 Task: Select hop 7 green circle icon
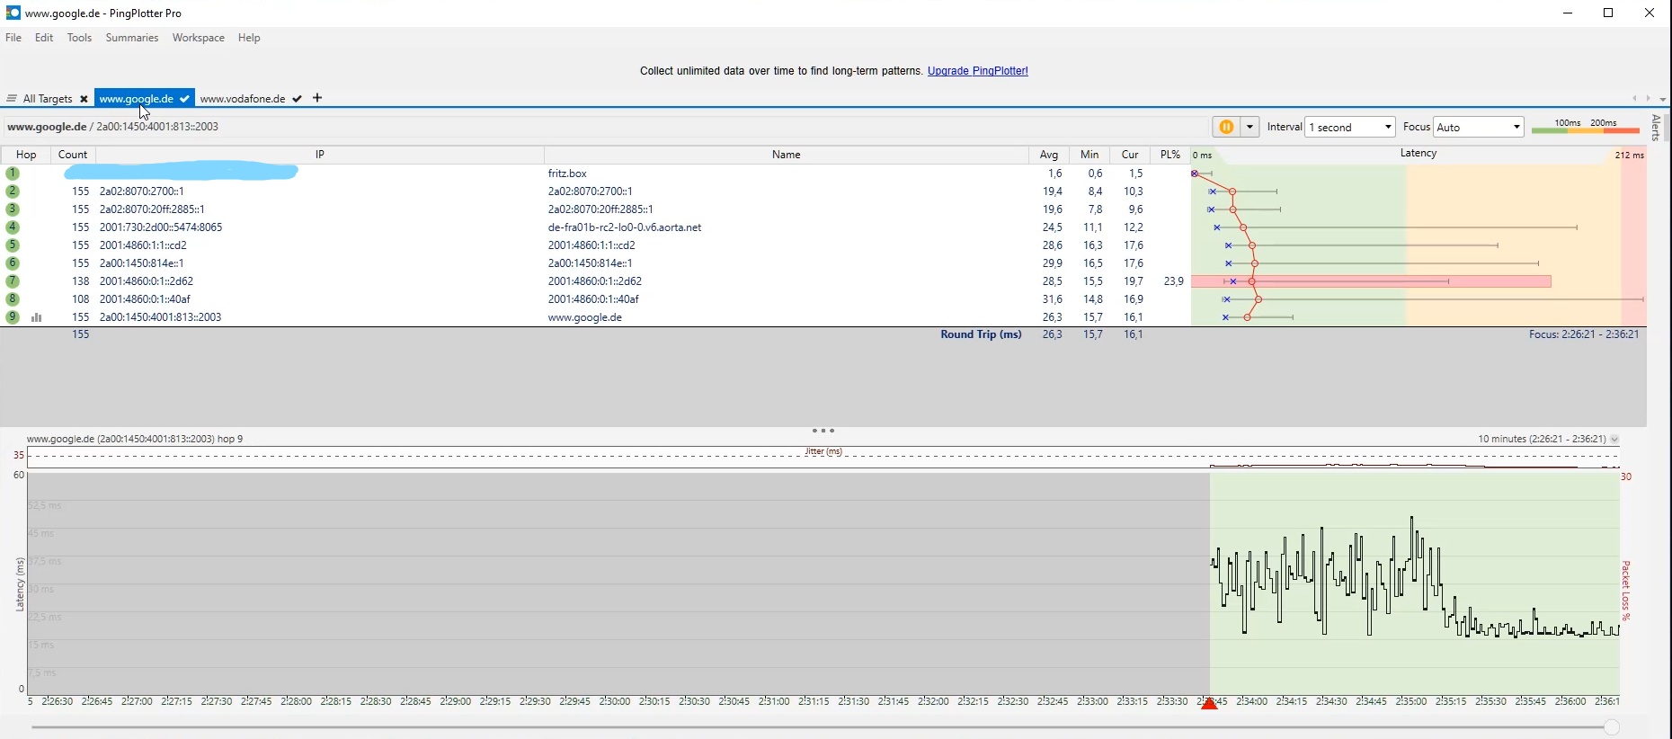[13, 281]
